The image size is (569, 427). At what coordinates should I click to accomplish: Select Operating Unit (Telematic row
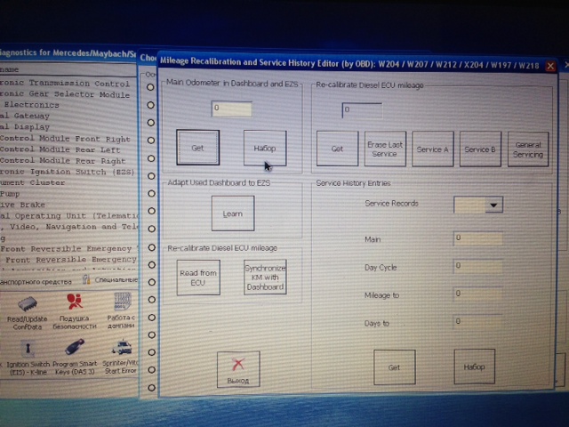[x=68, y=215]
